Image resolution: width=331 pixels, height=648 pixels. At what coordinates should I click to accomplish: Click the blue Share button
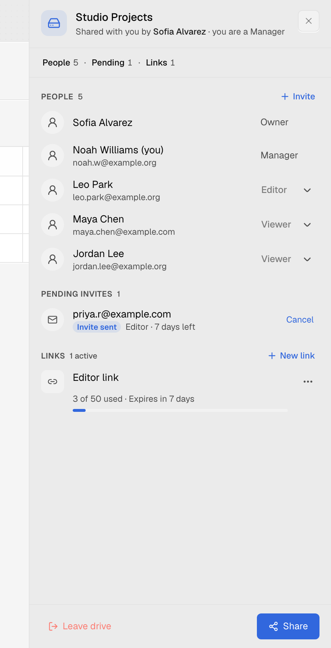(288, 626)
